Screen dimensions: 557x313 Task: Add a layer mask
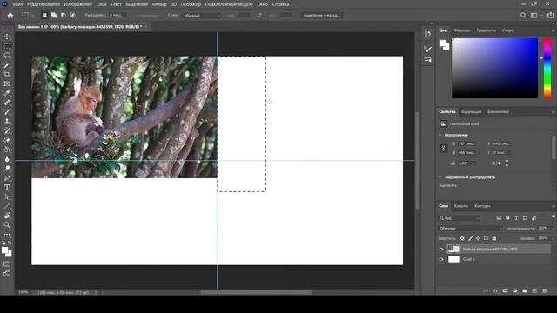505,290
